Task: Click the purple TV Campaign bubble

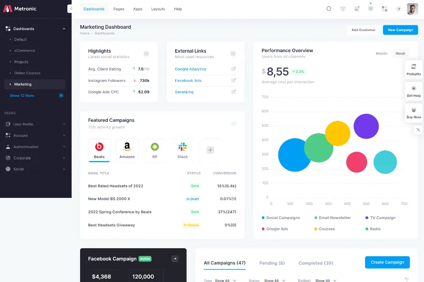Action: pos(366,126)
